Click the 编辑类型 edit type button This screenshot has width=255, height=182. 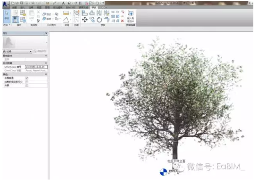pyautogui.click(x=40, y=51)
